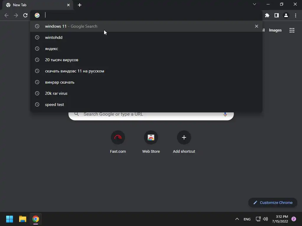Open the Extensions puzzle icon
This screenshot has width=302, height=226.
(267, 15)
